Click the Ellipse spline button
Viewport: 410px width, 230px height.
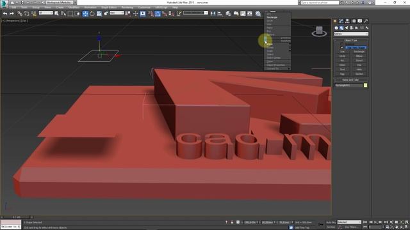tap(359, 56)
